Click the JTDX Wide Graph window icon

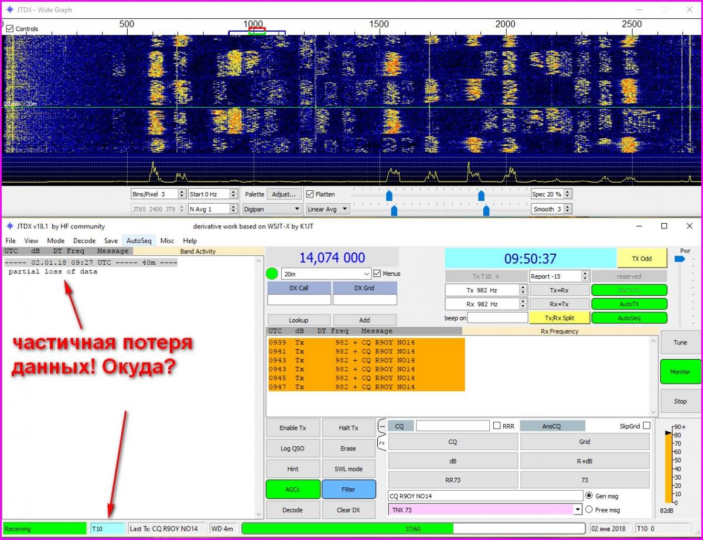9,10
